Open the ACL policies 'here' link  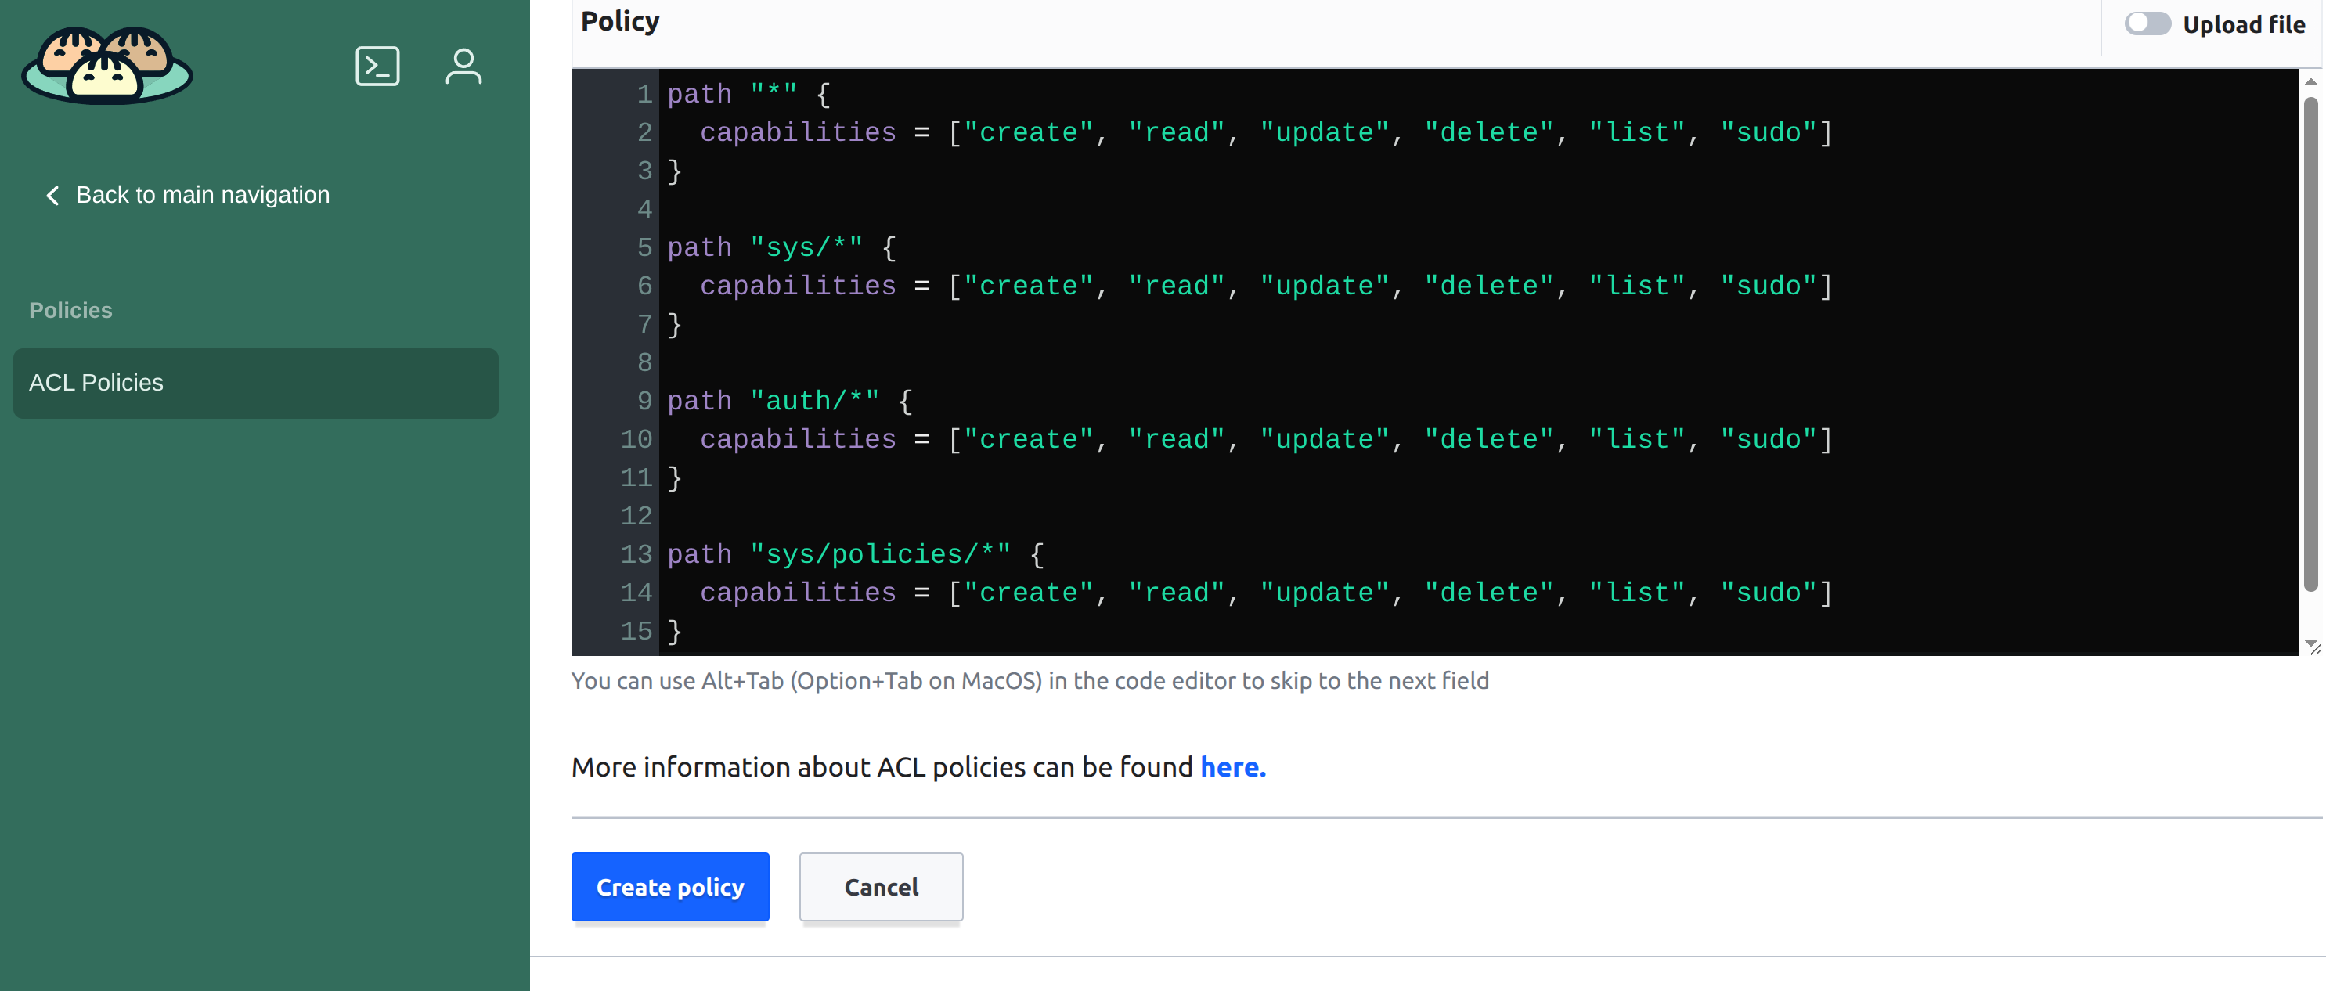tap(1232, 767)
